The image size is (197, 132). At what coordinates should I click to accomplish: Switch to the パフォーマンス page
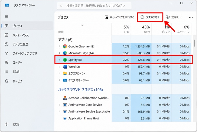[27, 35]
